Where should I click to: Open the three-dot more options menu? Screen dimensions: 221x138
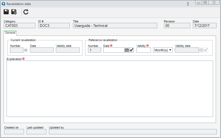point(188,4)
